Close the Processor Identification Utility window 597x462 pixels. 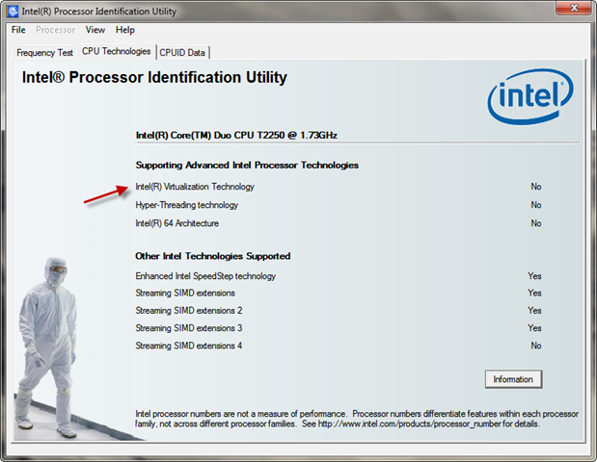[575, 8]
